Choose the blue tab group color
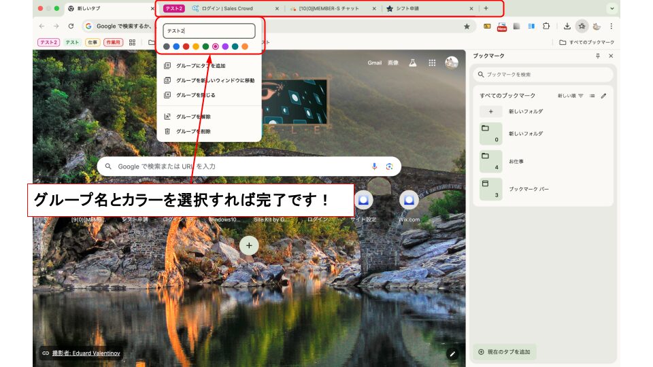The image size is (653, 367). click(176, 46)
